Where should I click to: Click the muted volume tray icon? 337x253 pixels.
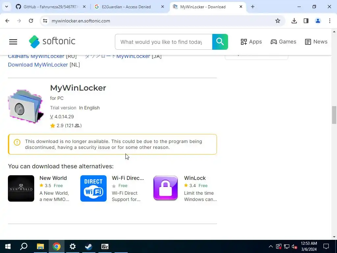(x=295, y=246)
